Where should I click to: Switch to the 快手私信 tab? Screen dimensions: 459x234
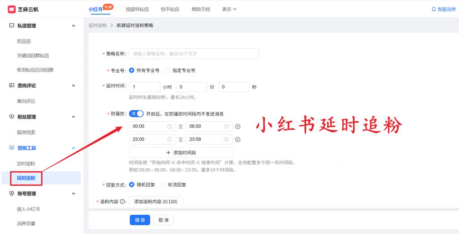[170, 9]
